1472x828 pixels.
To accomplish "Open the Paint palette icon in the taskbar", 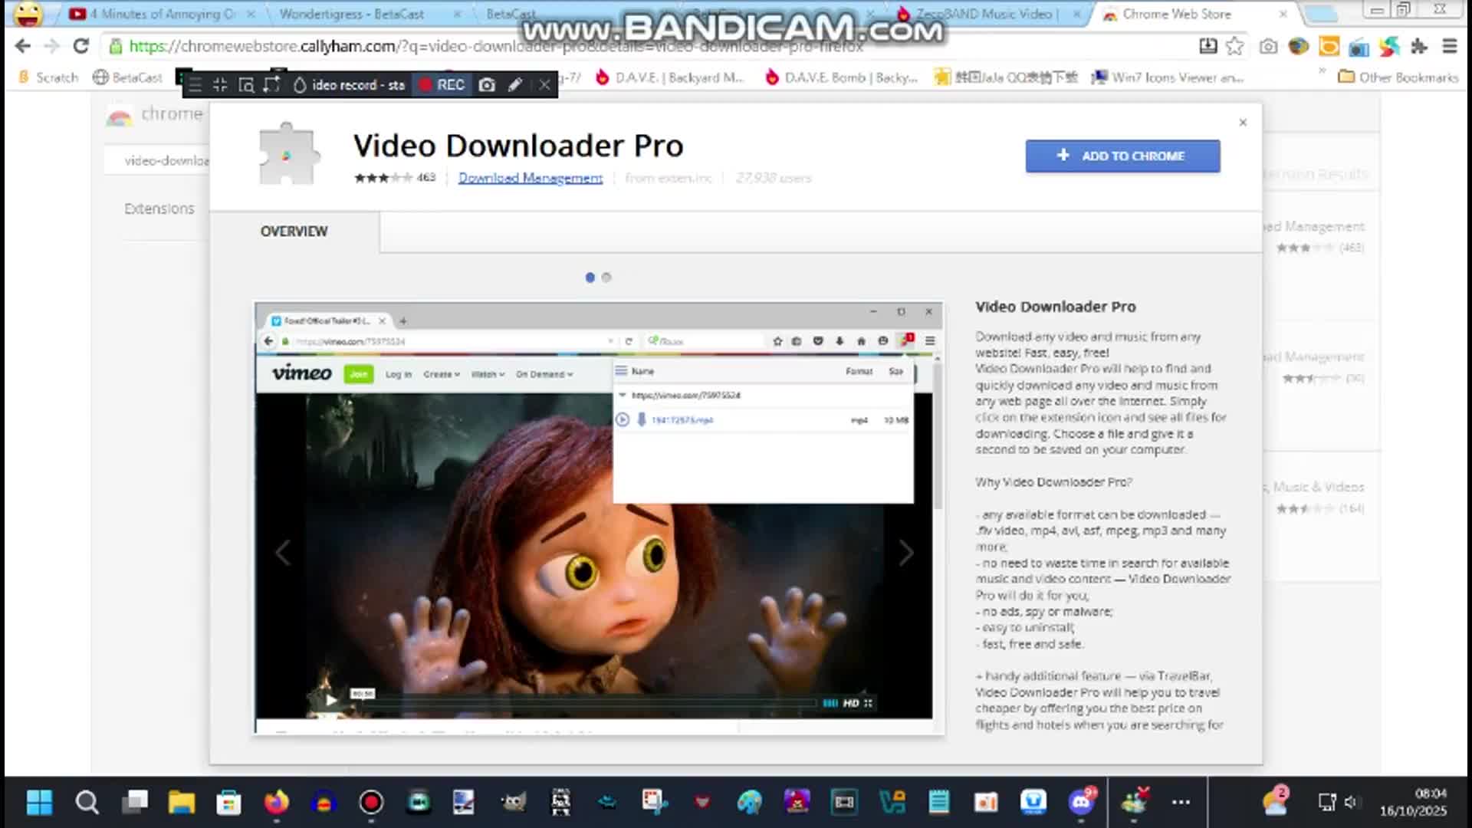I will point(749,803).
